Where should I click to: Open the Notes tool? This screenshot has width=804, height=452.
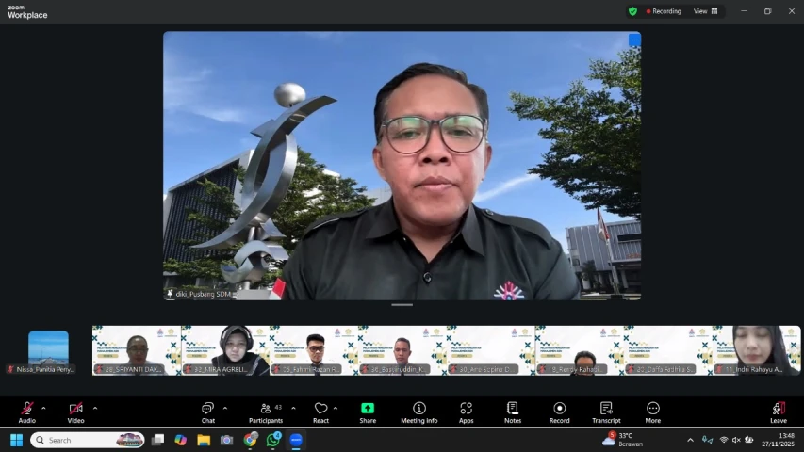pyautogui.click(x=513, y=412)
